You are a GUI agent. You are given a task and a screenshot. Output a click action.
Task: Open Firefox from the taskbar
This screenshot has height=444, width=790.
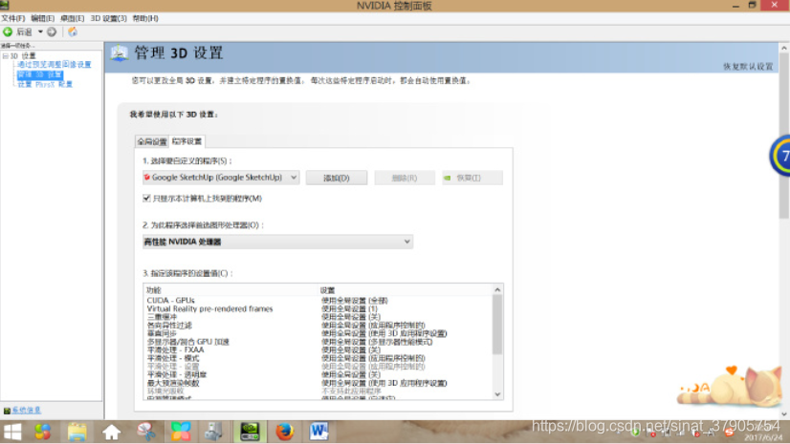point(285,432)
